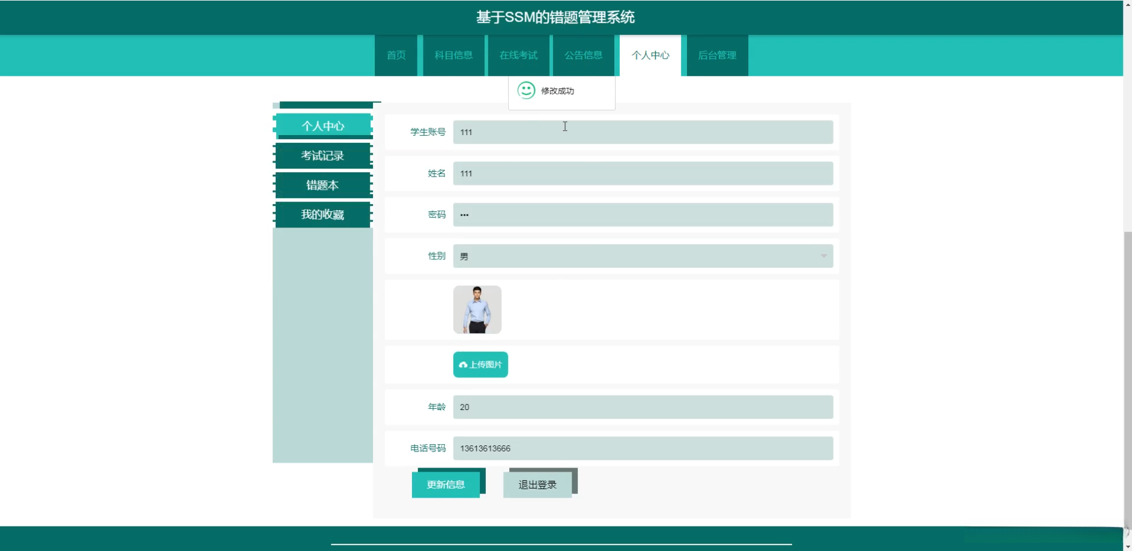Click the 姓名 input field
The height and width of the screenshot is (551, 1132).
643,173
